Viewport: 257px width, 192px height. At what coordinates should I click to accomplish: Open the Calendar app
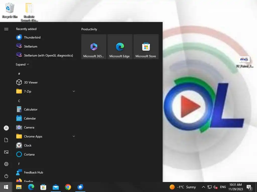click(46, 118)
